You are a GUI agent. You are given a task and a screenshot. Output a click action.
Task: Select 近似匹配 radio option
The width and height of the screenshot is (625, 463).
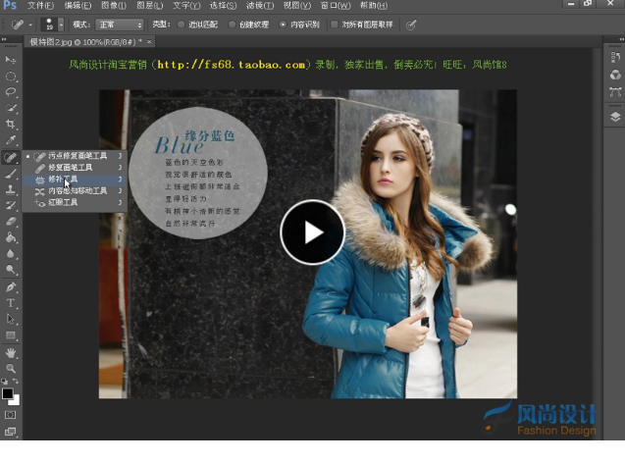[198, 25]
